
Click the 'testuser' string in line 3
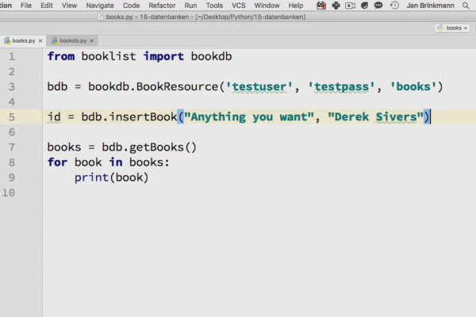(x=259, y=86)
